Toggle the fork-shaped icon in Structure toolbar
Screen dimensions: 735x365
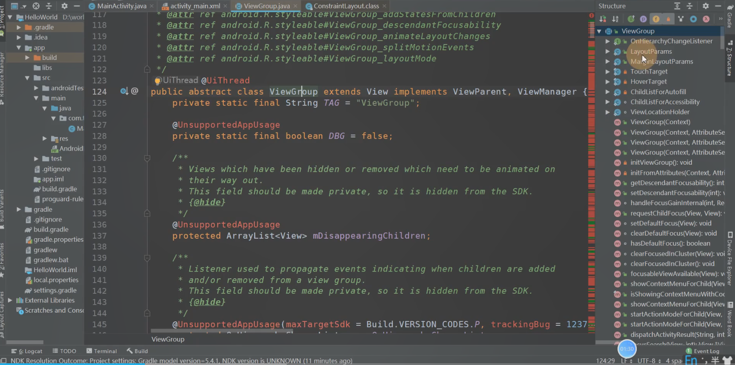point(681,19)
